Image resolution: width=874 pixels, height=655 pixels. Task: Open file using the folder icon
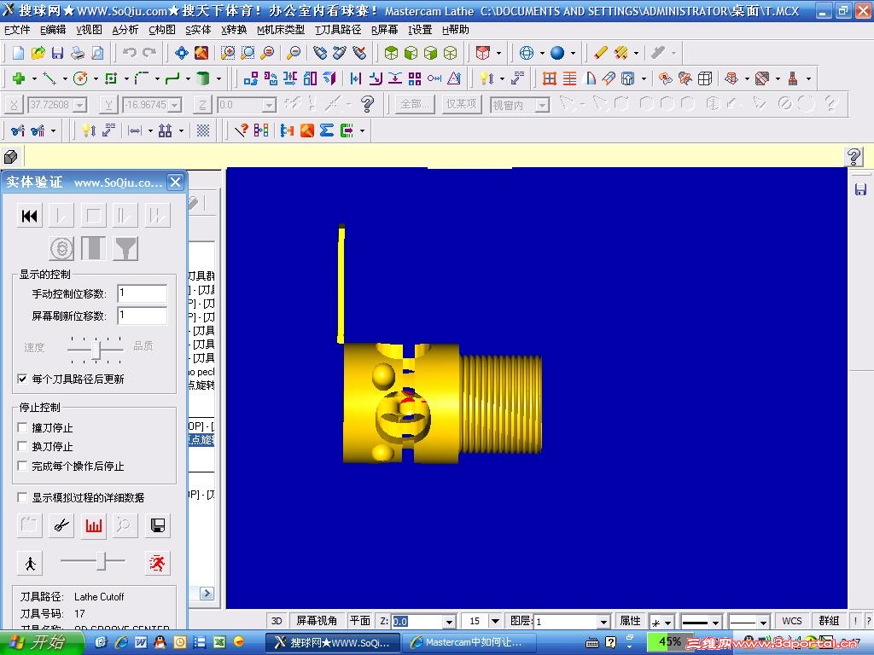[x=38, y=53]
